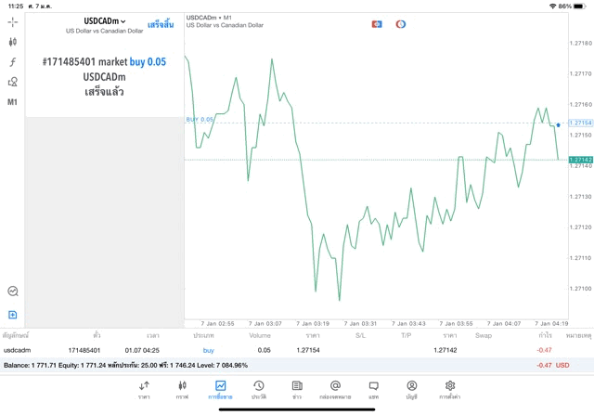The height and width of the screenshot is (415, 594).
Task: Open the accounts tab with person icon
Action: (412, 390)
